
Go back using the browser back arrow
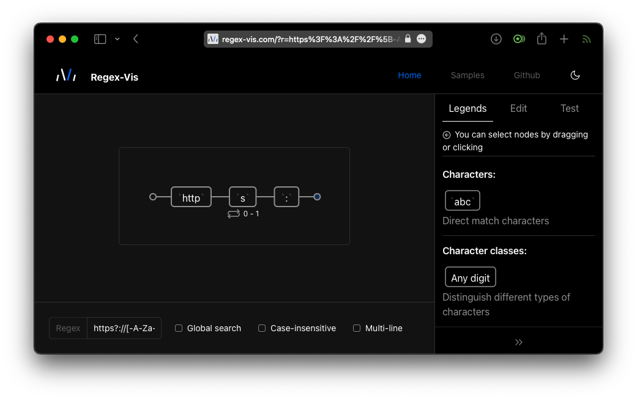pyautogui.click(x=136, y=39)
